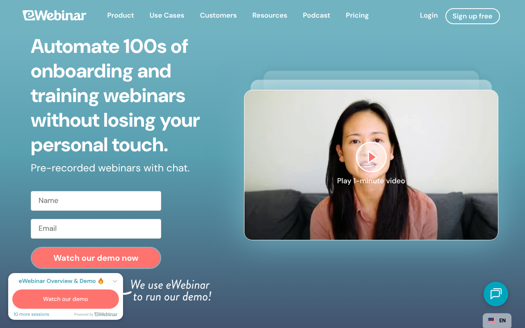
Task: Open the Product menu
Action: [x=121, y=16]
